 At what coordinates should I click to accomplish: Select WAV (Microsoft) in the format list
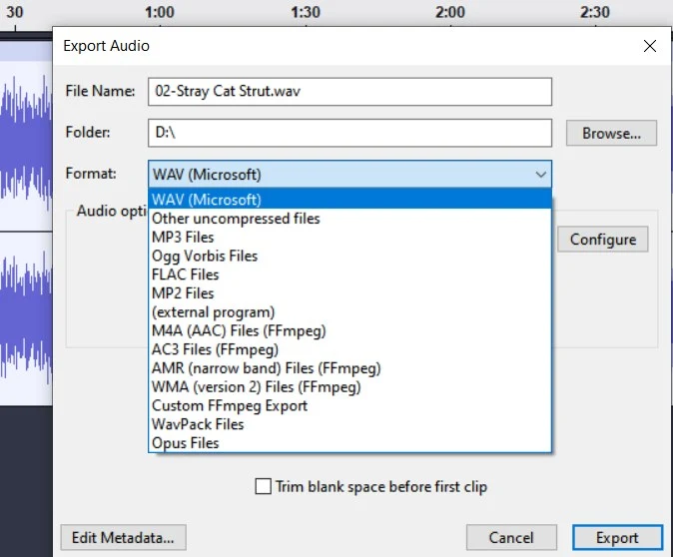[349, 200]
